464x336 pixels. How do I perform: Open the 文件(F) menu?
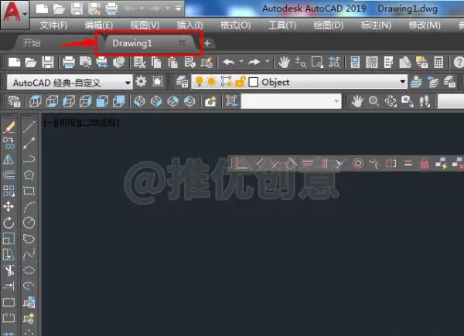53,25
